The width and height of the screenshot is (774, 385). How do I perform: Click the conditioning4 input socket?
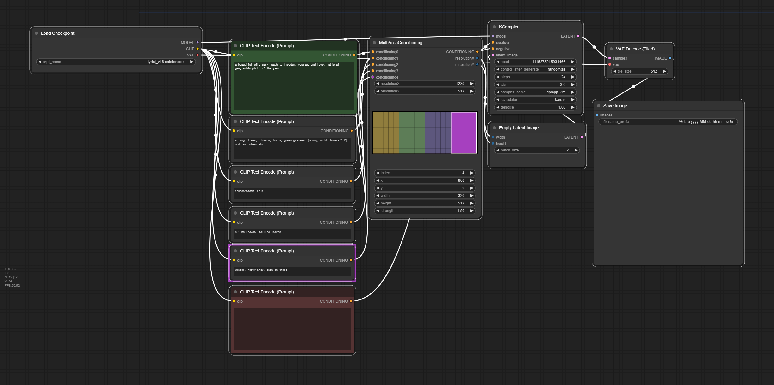[373, 77]
